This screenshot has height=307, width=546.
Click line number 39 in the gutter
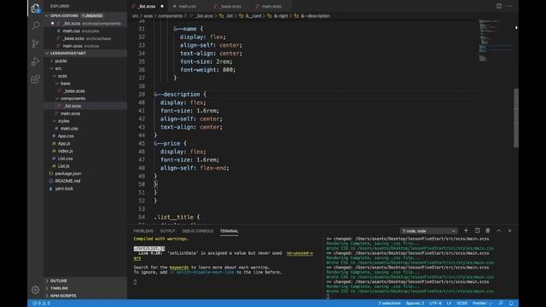[x=142, y=95]
